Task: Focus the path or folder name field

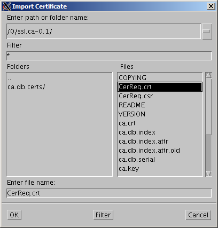Action: pos(104,32)
